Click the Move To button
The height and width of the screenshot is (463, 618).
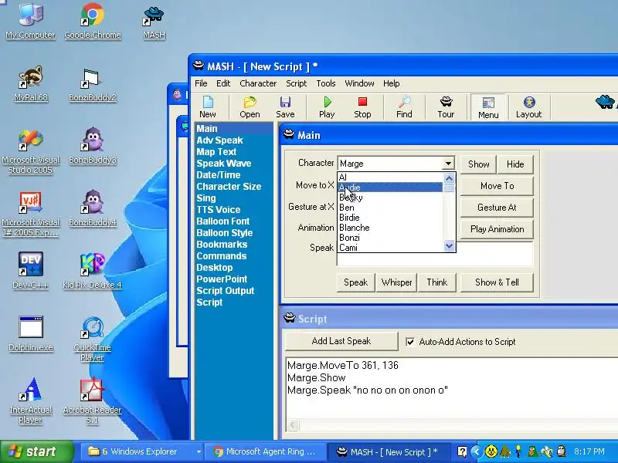pyautogui.click(x=497, y=186)
